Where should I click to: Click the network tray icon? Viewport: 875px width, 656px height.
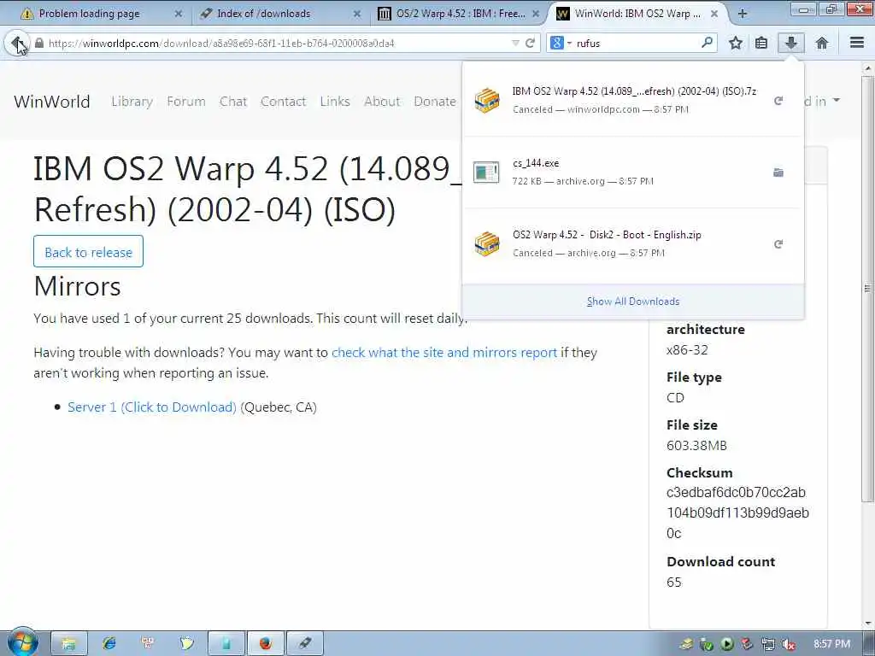pos(768,644)
